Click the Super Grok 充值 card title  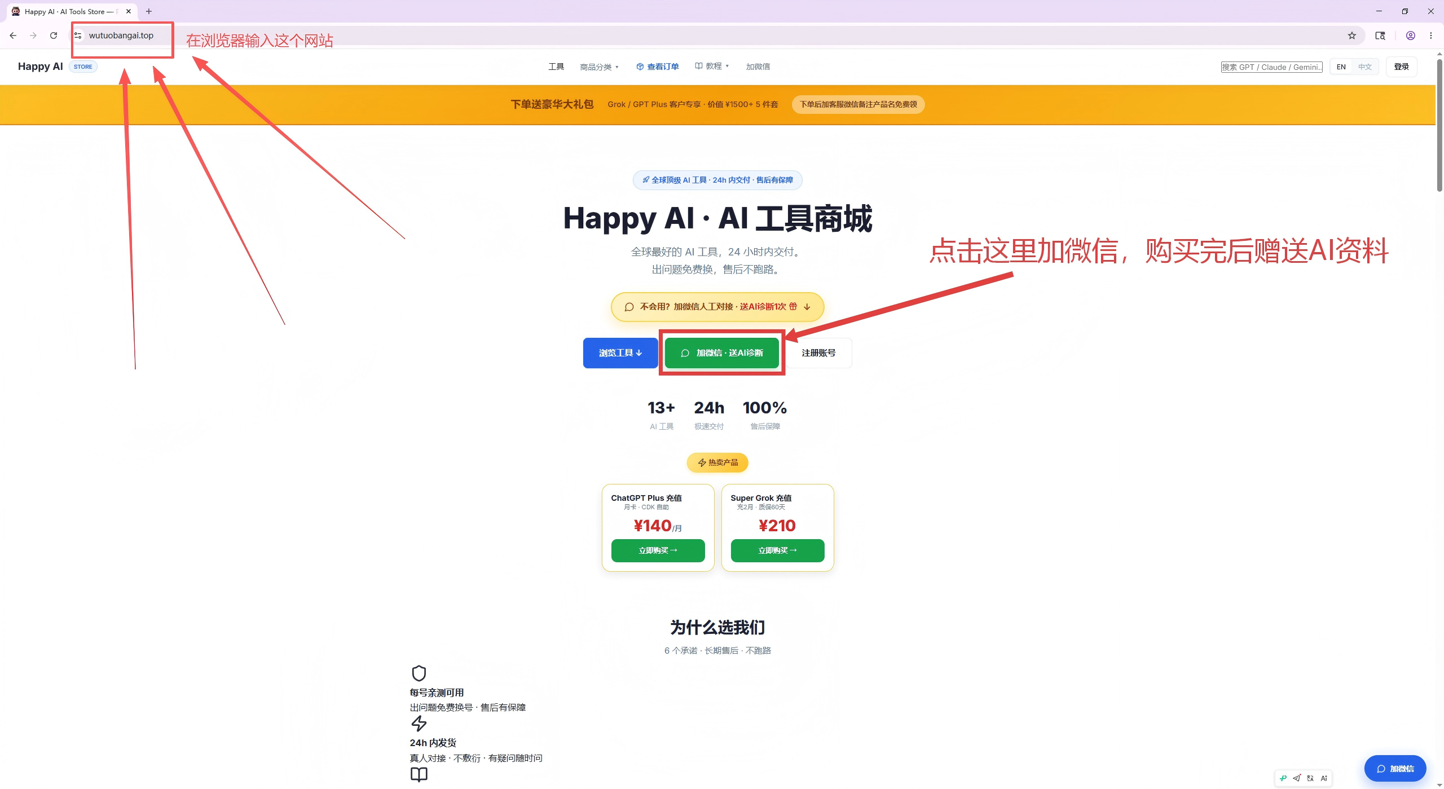[761, 498]
